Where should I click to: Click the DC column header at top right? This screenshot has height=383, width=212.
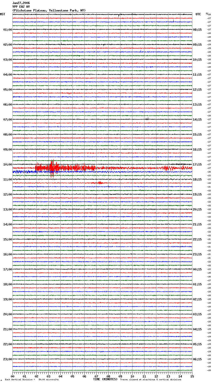pyautogui.click(x=207, y=13)
